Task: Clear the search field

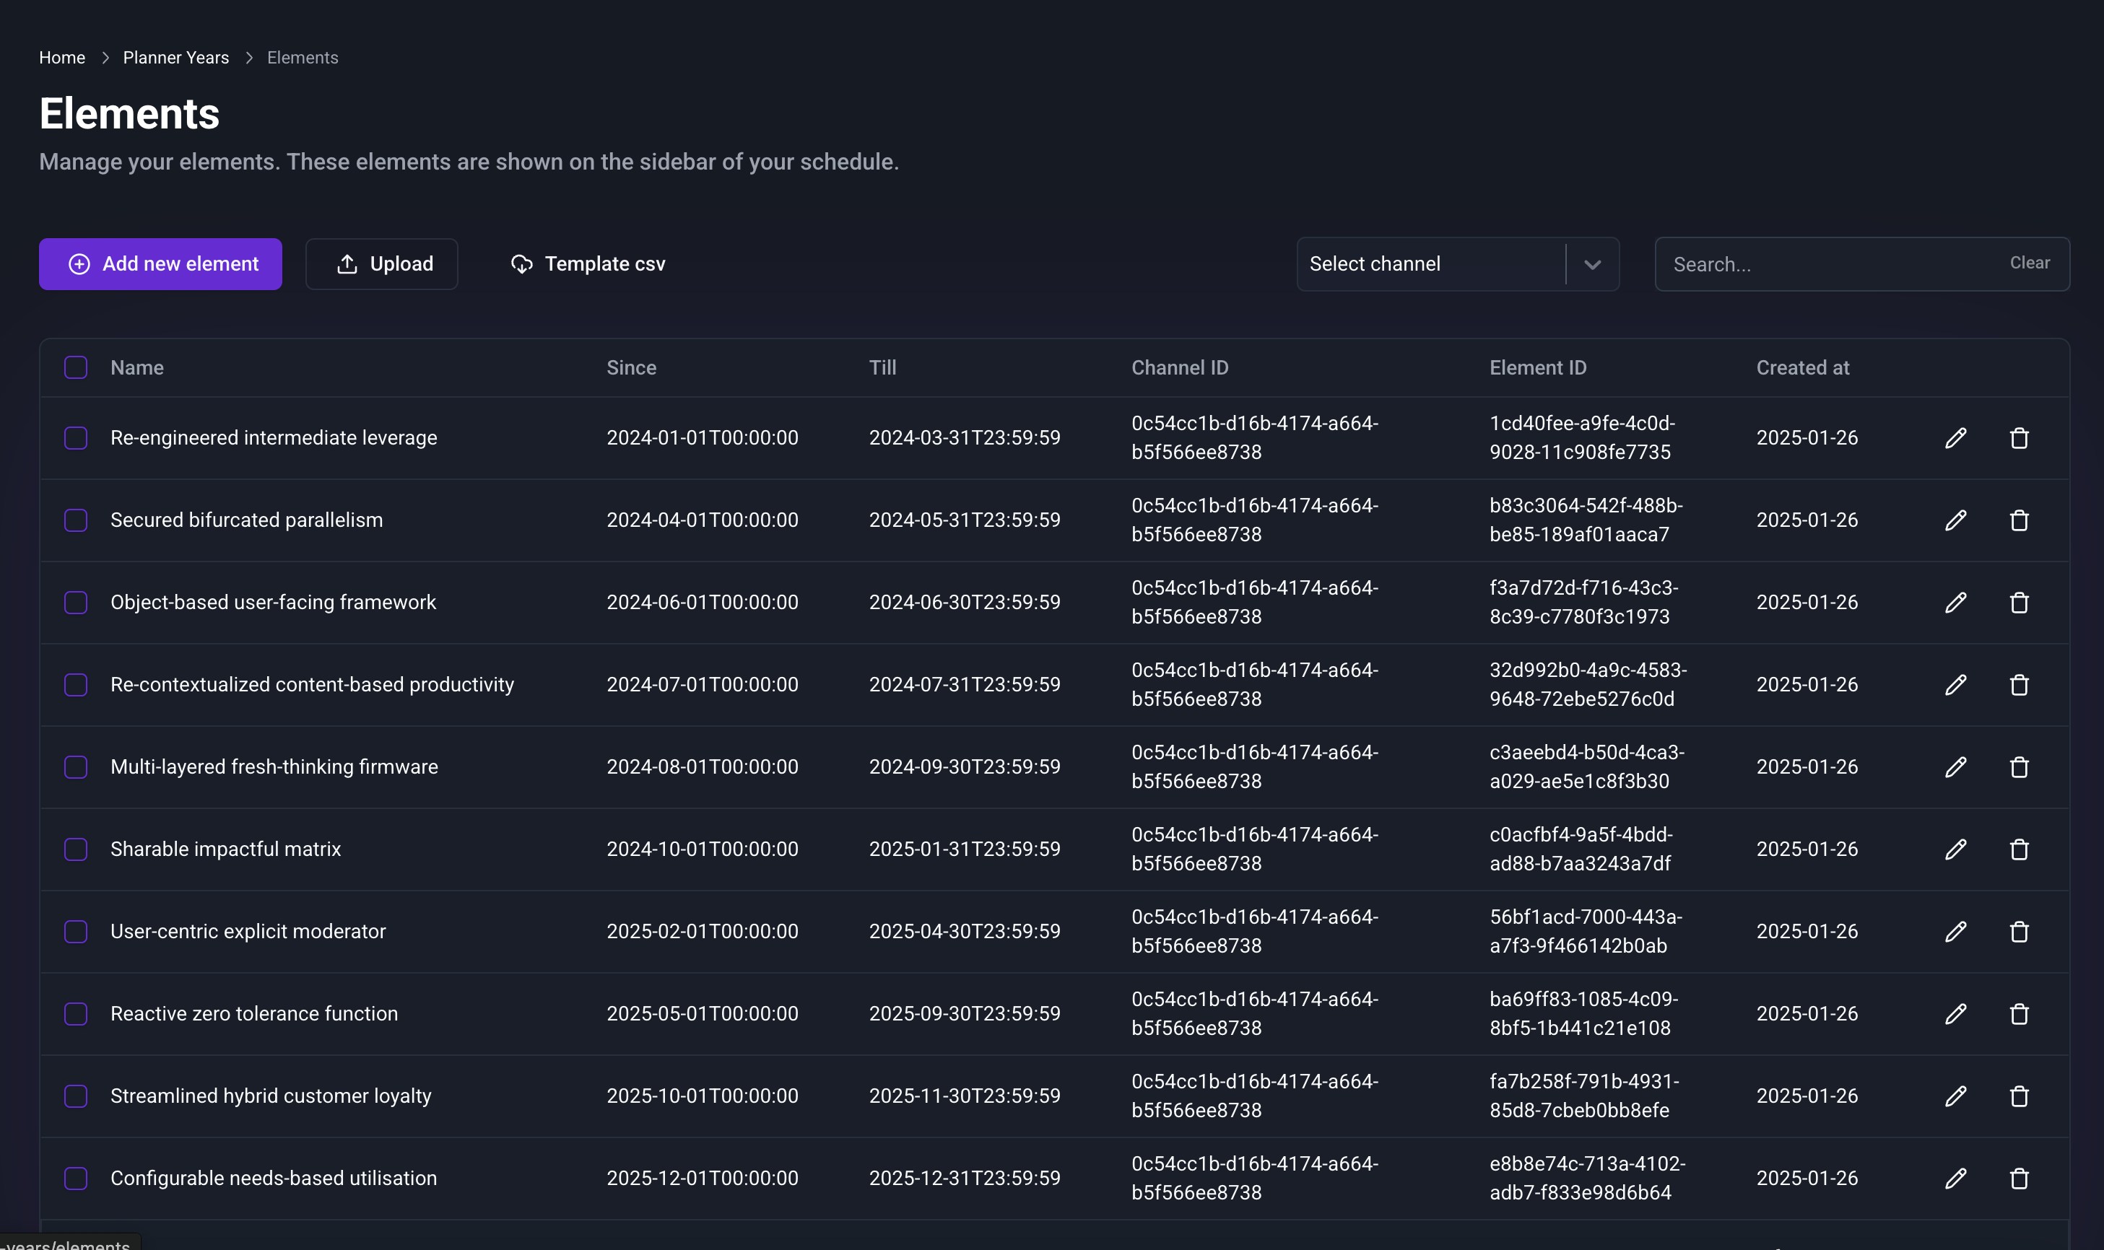Action: coord(2029,263)
